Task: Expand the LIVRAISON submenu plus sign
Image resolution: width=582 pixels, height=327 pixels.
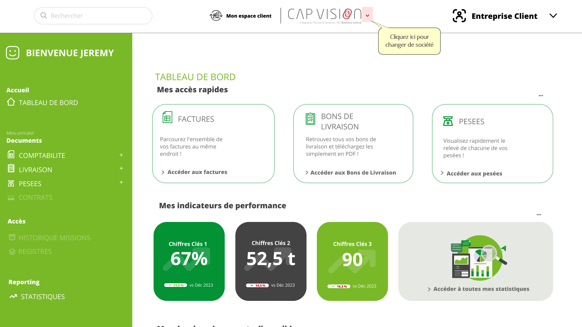Action: coord(121,169)
